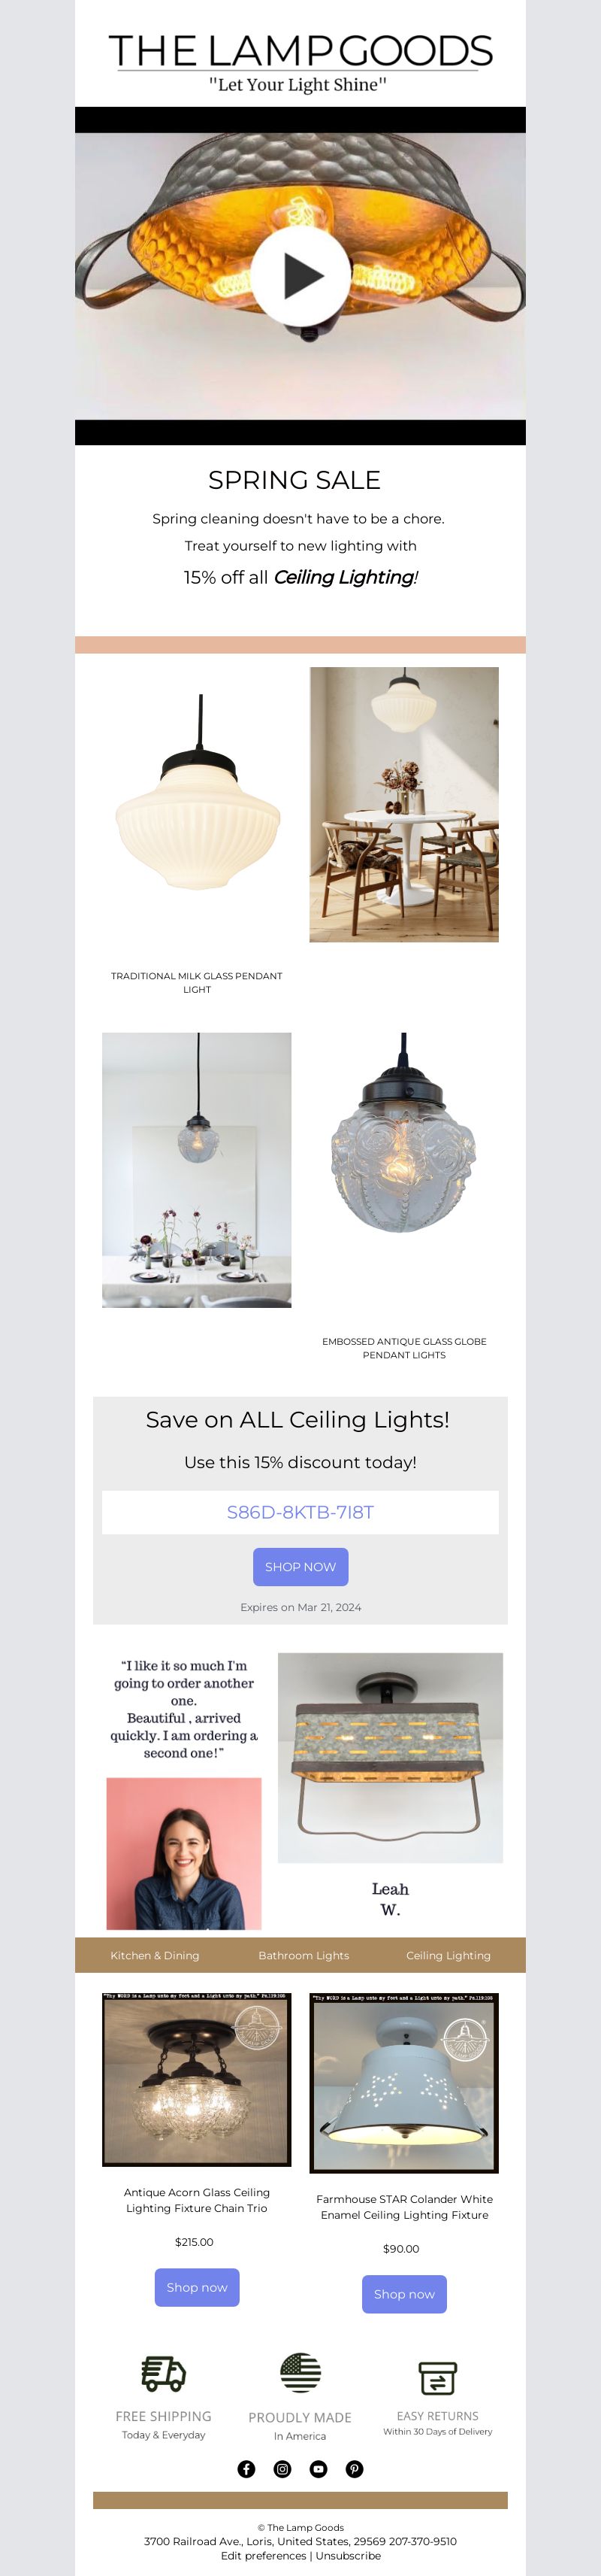Click the SHOP NOW discount button
The image size is (601, 2576).
pyautogui.click(x=300, y=1566)
